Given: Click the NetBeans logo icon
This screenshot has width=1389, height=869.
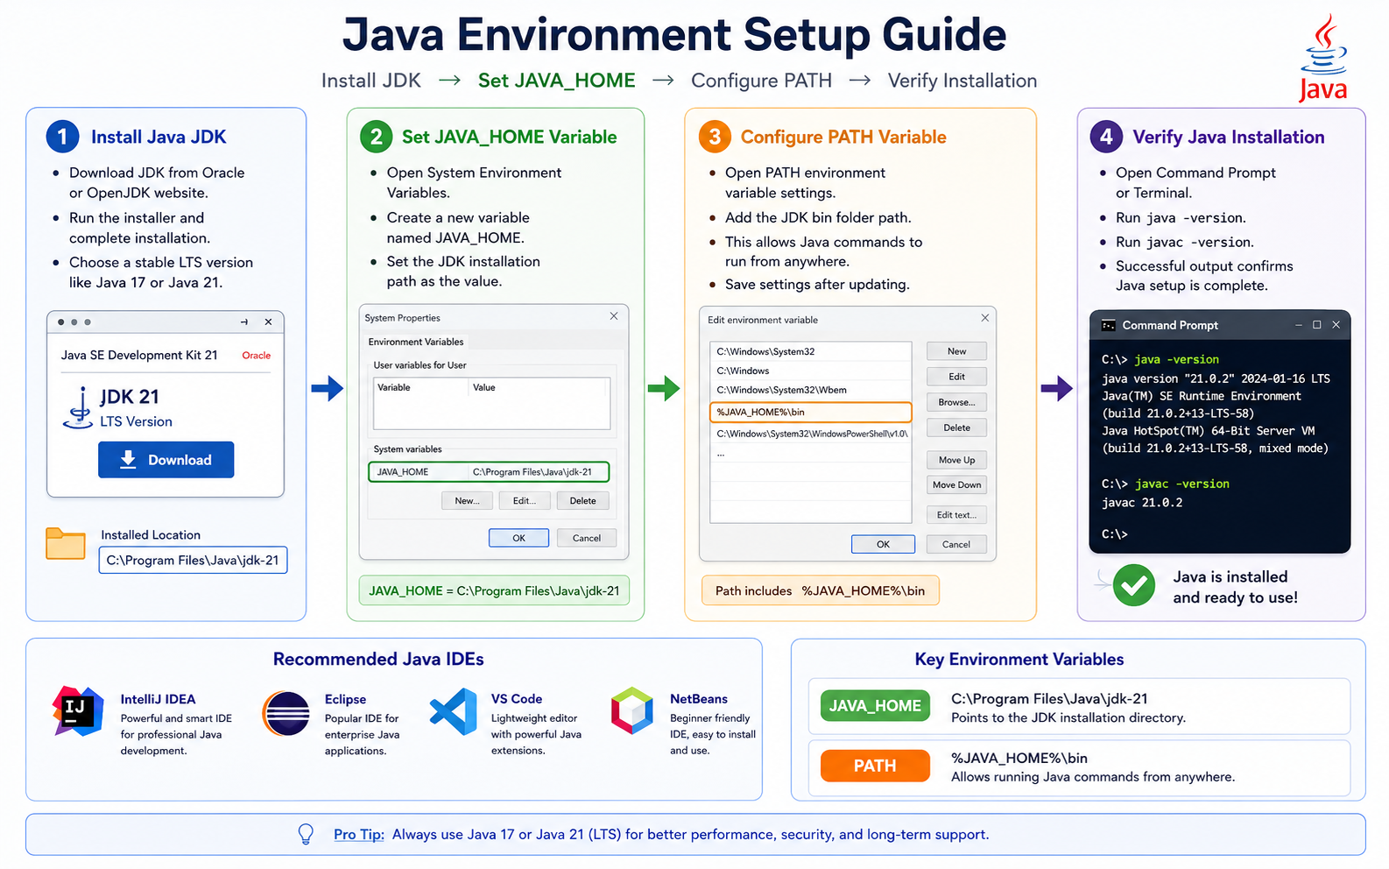Looking at the screenshot, I should coord(632,710).
